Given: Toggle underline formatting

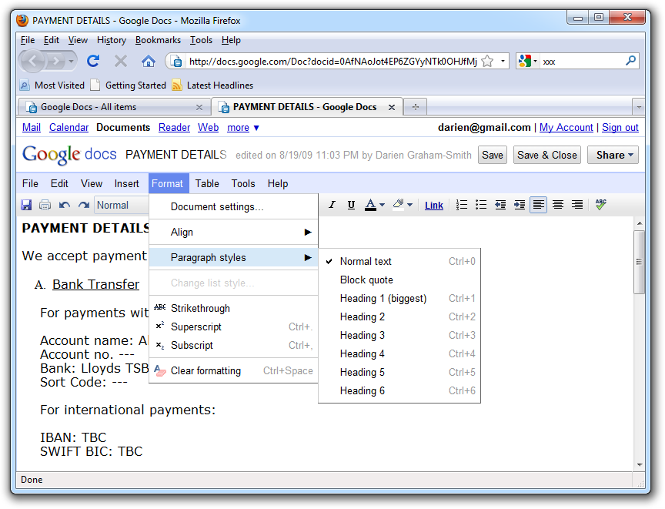Looking at the screenshot, I should [x=351, y=205].
